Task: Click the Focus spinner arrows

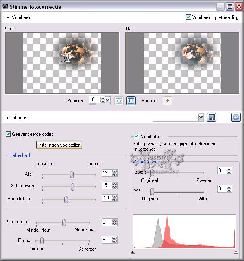Action: point(114,240)
